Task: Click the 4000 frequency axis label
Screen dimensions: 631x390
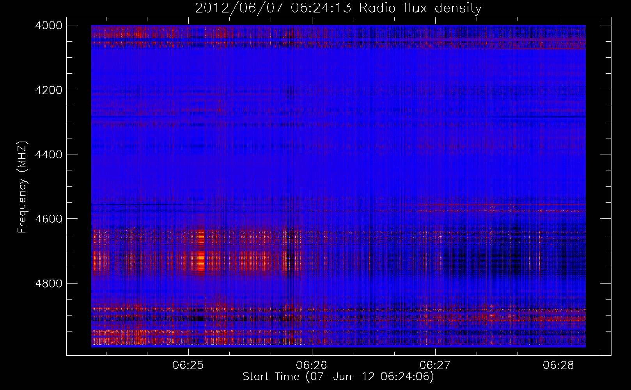Action: point(48,25)
